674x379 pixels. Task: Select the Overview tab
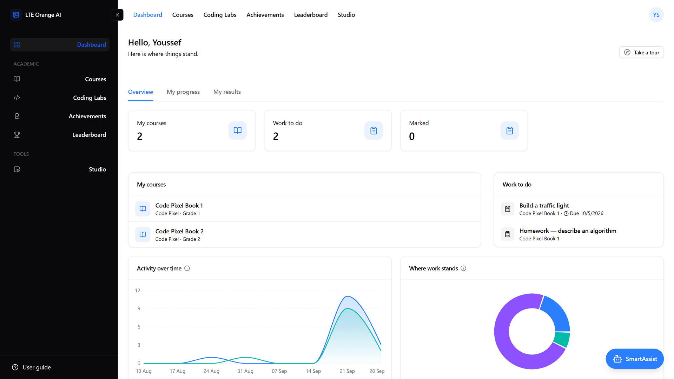[140, 92]
